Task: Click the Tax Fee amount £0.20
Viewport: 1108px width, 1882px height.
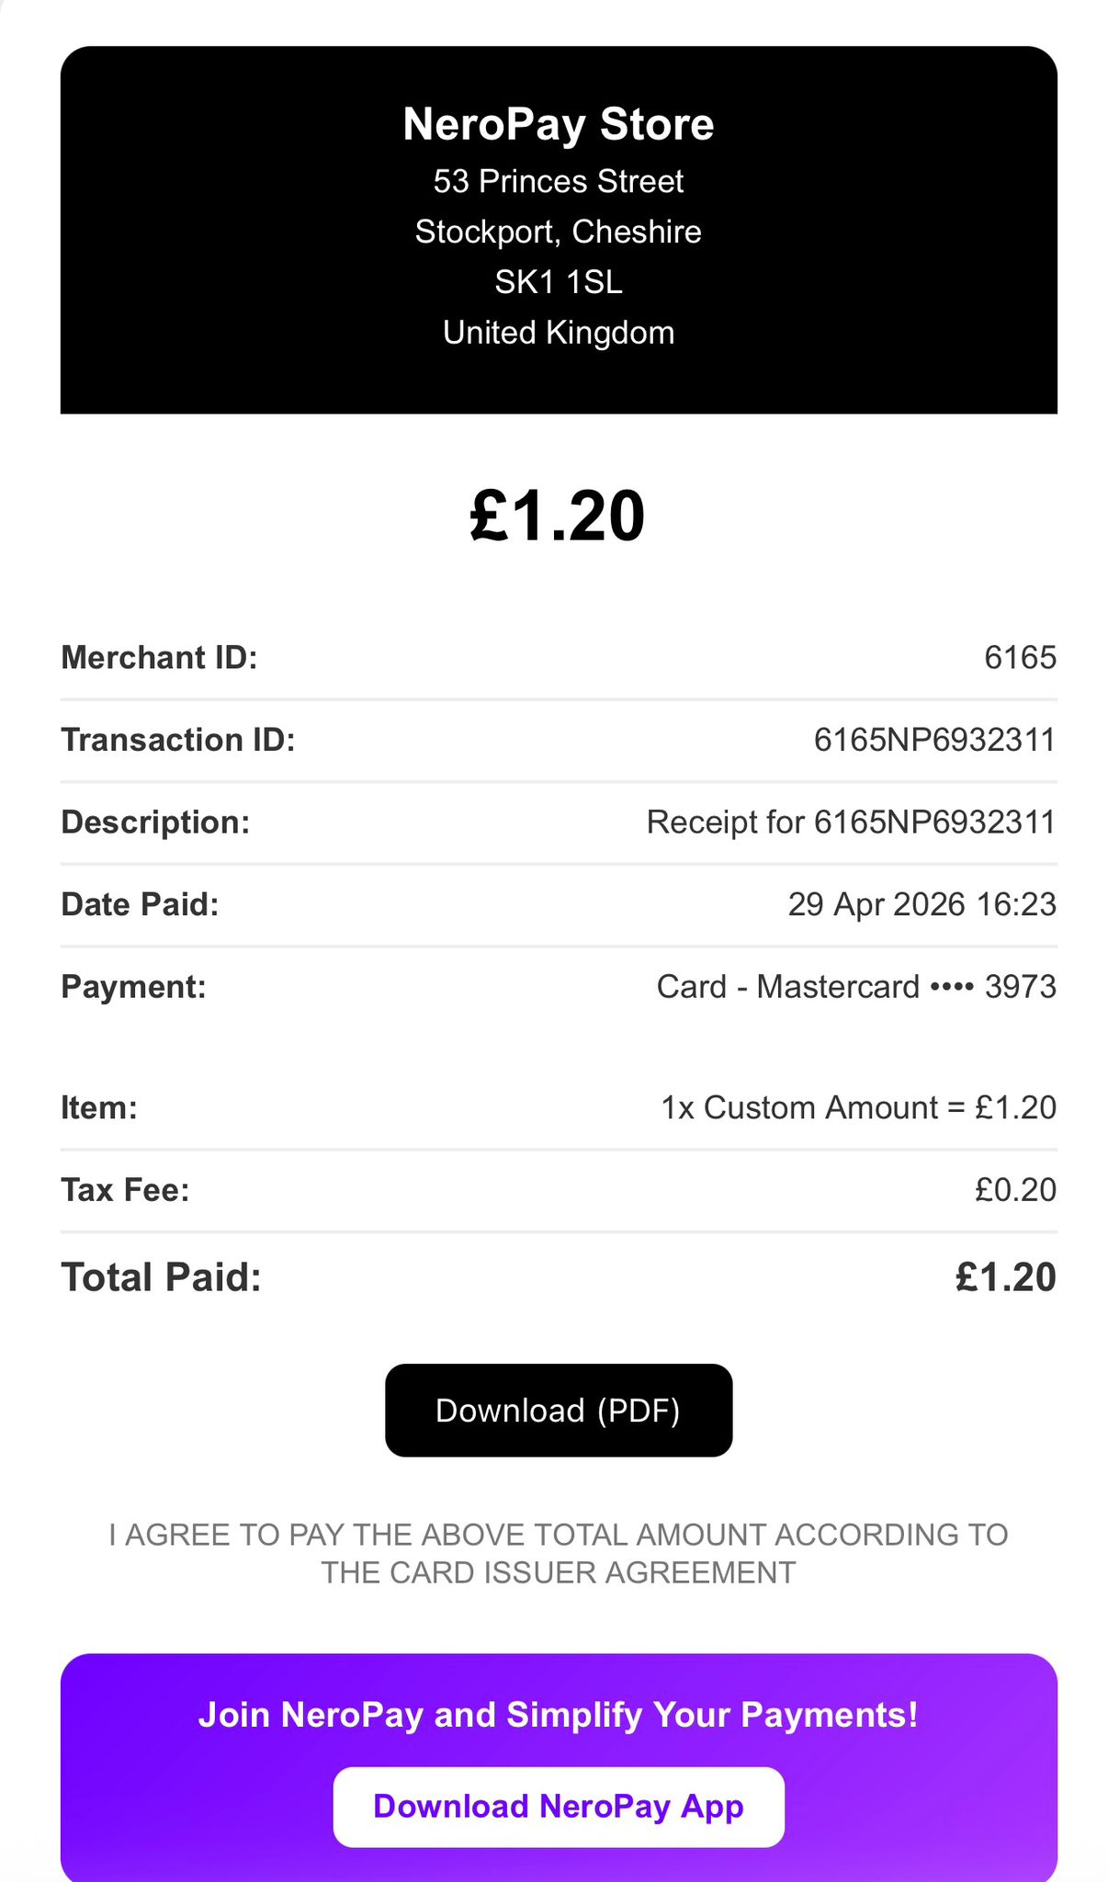Action: pyautogui.click(x=1015, y=1191)
